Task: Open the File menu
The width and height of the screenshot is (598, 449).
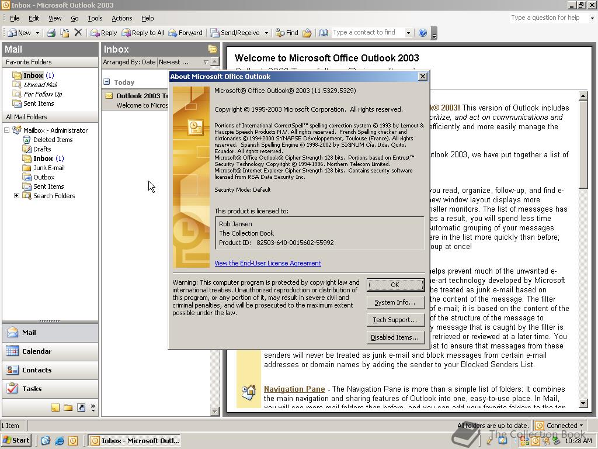Action: 15,18
